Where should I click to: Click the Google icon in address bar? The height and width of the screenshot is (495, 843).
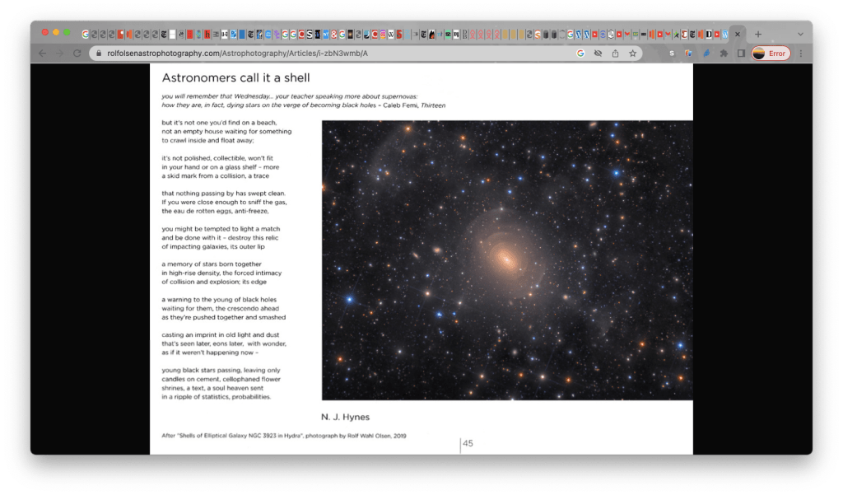(x=580, y=54)
